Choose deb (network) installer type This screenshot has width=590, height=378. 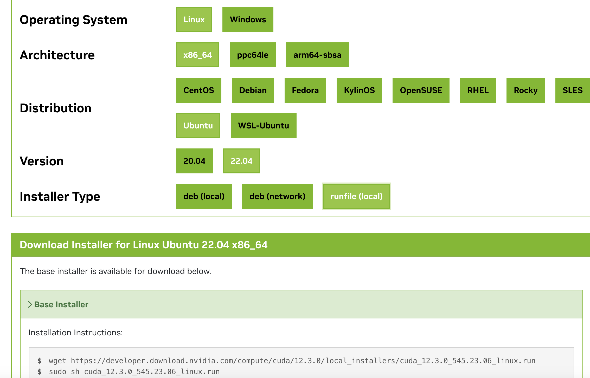[x=277, y=196]
